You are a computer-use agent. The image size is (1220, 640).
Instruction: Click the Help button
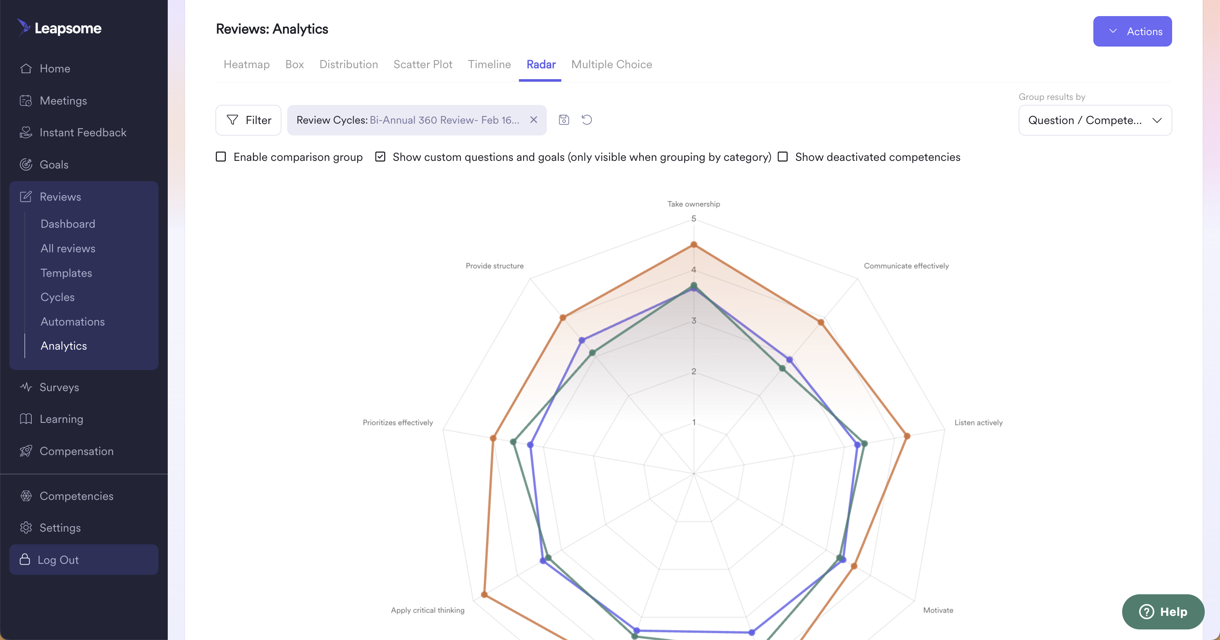[x=1163, y=612]
